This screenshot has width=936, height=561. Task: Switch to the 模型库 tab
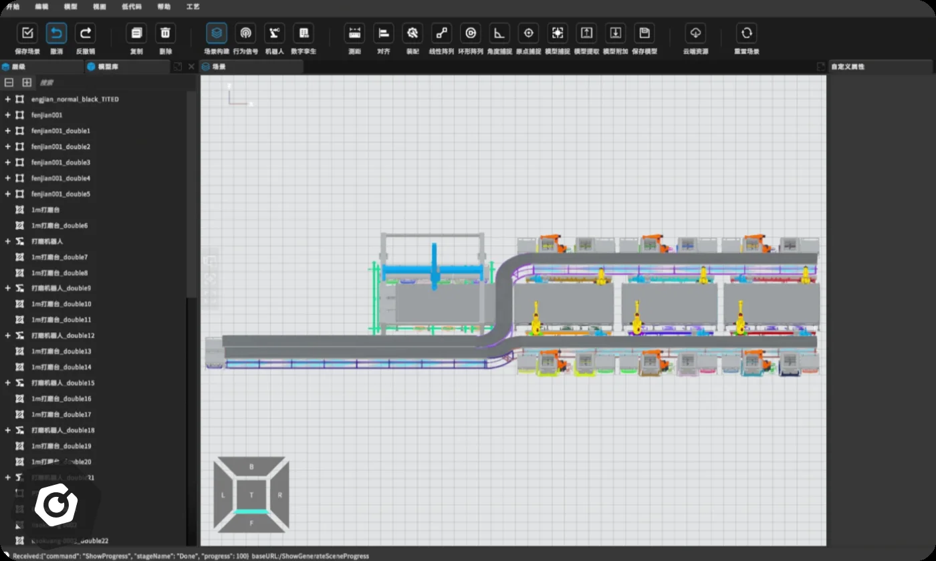[127, 67]
